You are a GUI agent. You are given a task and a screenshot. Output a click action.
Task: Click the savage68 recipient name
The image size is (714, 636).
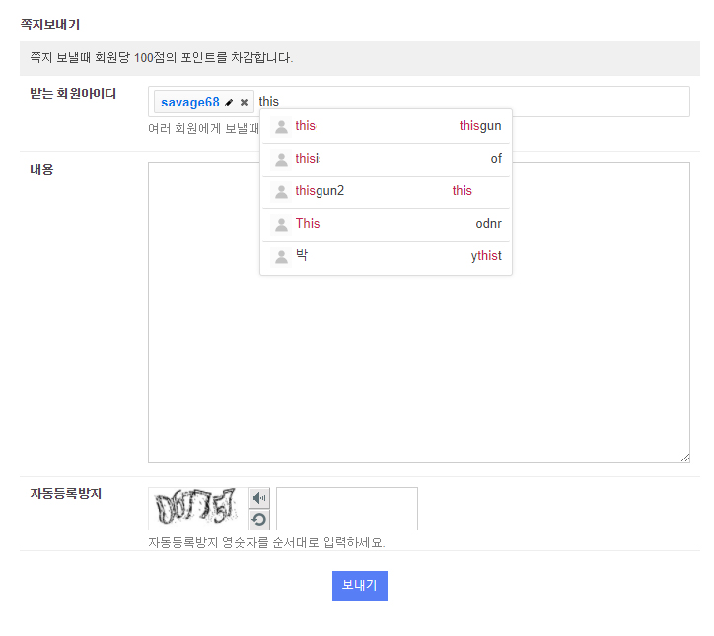tap(189, 103)
